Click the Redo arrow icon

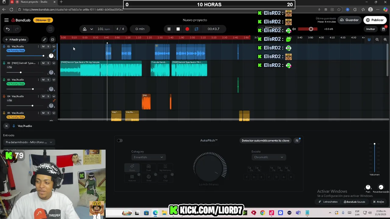[x=17, y=29]
